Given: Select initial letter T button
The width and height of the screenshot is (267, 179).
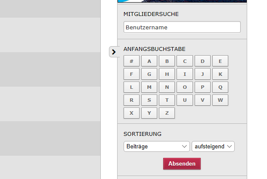Looking at the screenshot, I should point(167,100).
